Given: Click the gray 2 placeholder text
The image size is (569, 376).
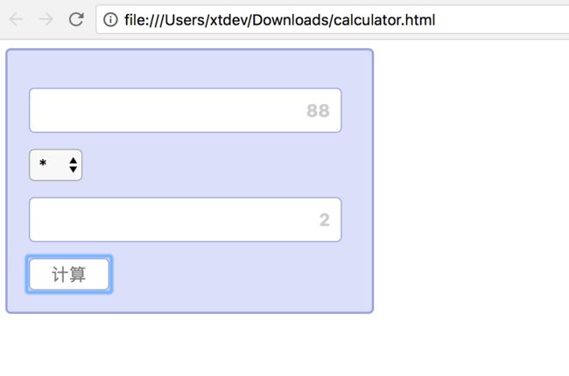Looking at the screenshot, I should pos(324,220).
